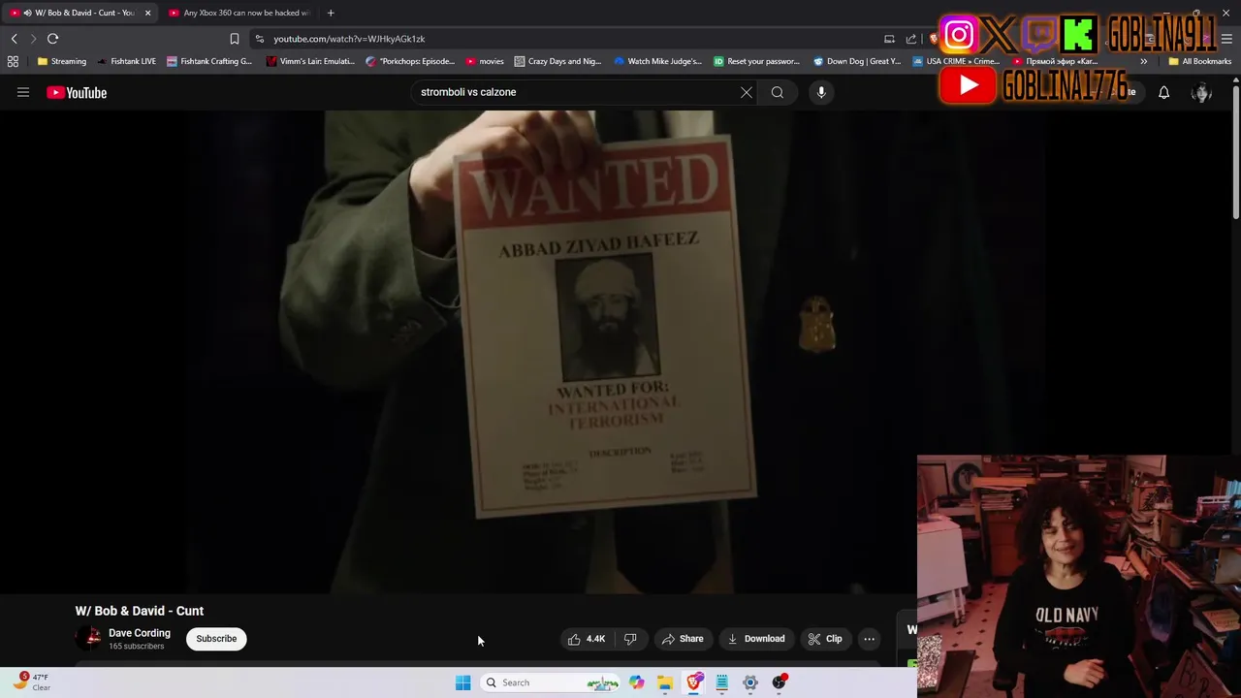Clear the search text with the X

click(747, 92)
